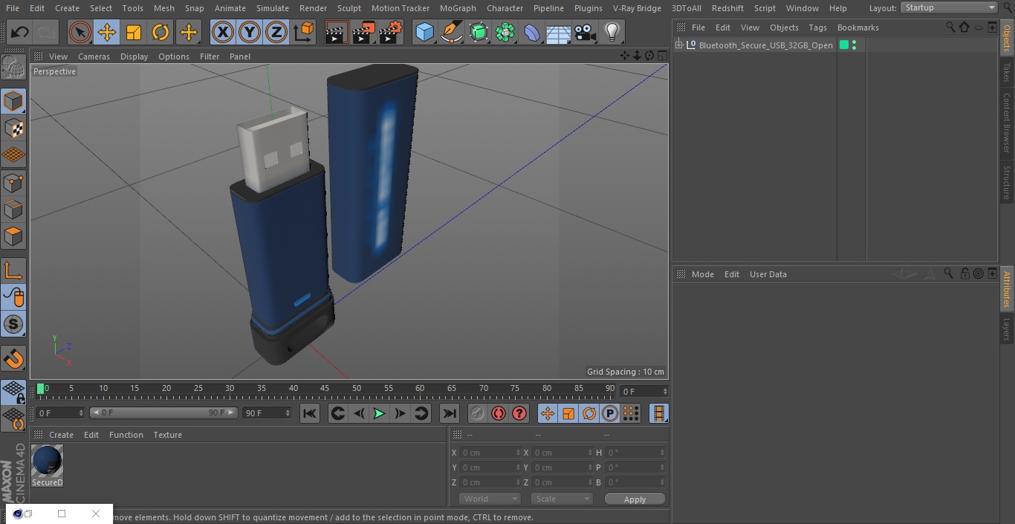Select the SecureD material thumbnail
This screenshot has width=1015, height=524.
[48, 461]
